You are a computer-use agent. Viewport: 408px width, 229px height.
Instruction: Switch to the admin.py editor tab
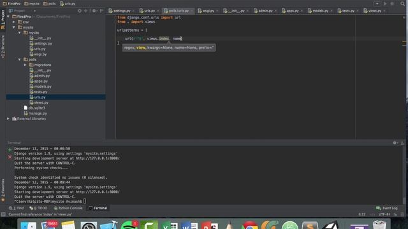pos(265,11)
